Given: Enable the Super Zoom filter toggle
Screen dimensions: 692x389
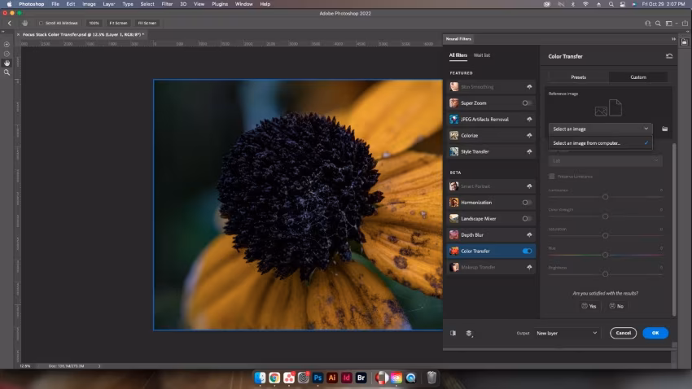Looking at the screenshot, I should (527, 103).
